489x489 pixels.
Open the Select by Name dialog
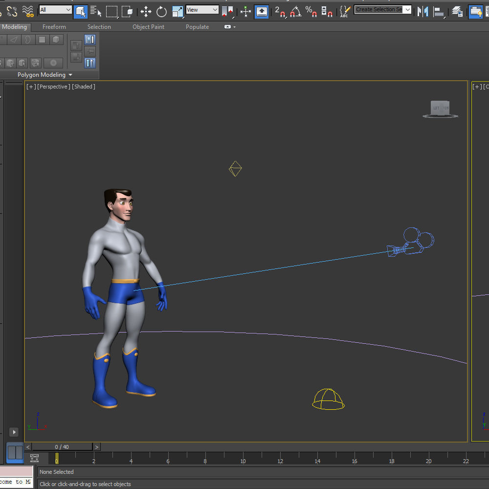point(96,12)
